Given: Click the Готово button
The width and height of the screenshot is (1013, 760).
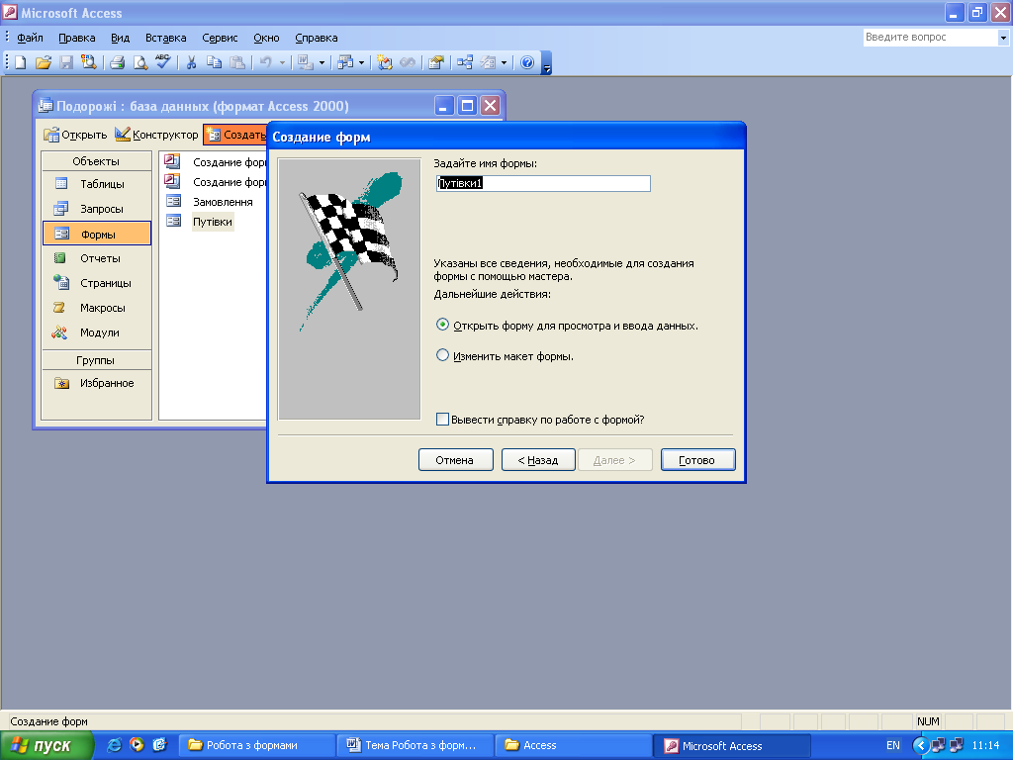Looking at the screenshot, I should 697,459.
